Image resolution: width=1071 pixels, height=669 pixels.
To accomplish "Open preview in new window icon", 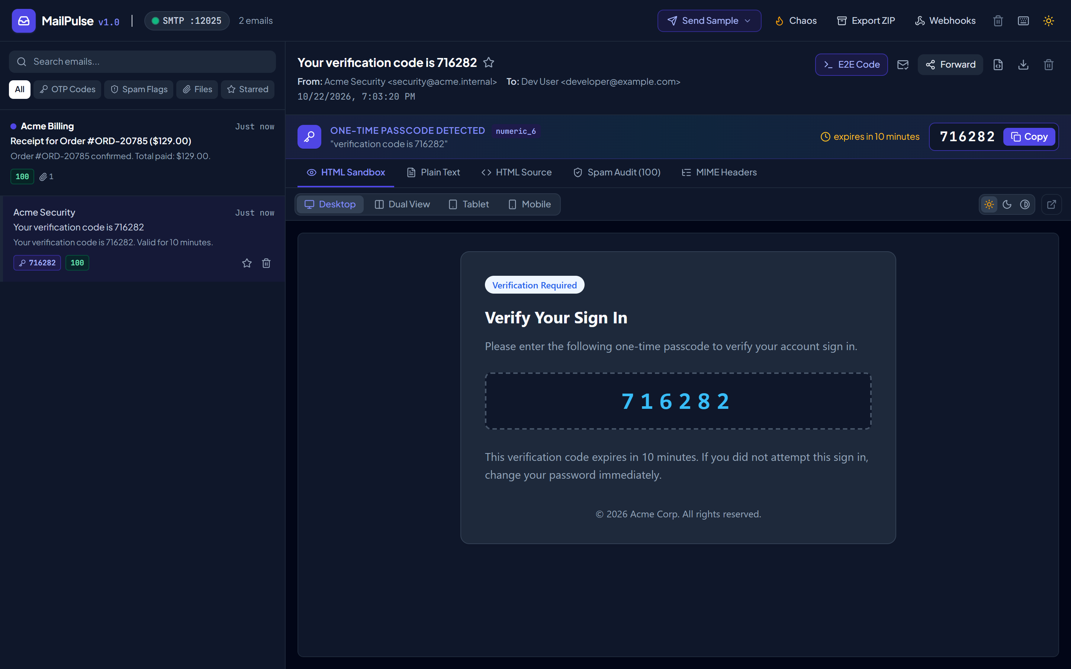I will pos(1052,204).
